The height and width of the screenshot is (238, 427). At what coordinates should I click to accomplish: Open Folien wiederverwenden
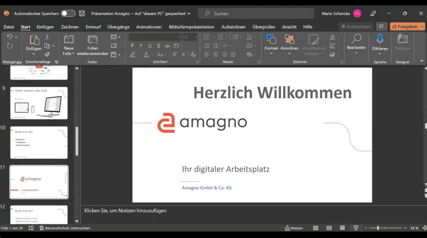pyautogui.click(x=93, y=45)
